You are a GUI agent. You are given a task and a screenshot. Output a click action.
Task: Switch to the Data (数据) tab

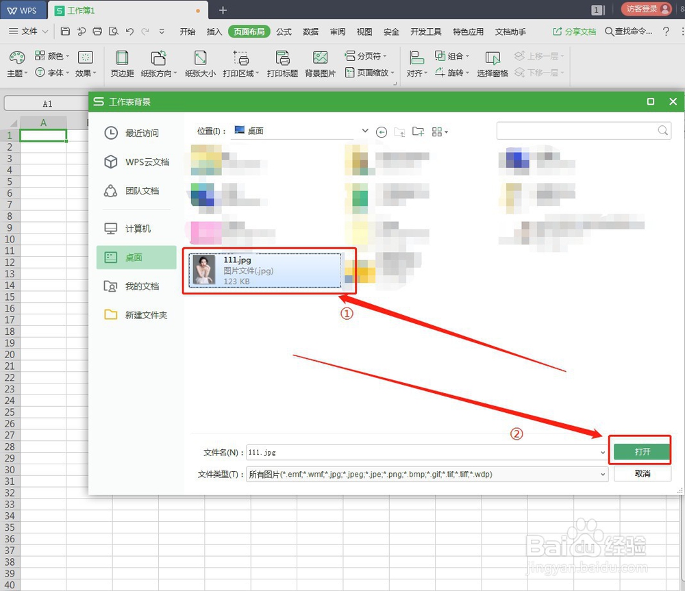pos(310,32)
